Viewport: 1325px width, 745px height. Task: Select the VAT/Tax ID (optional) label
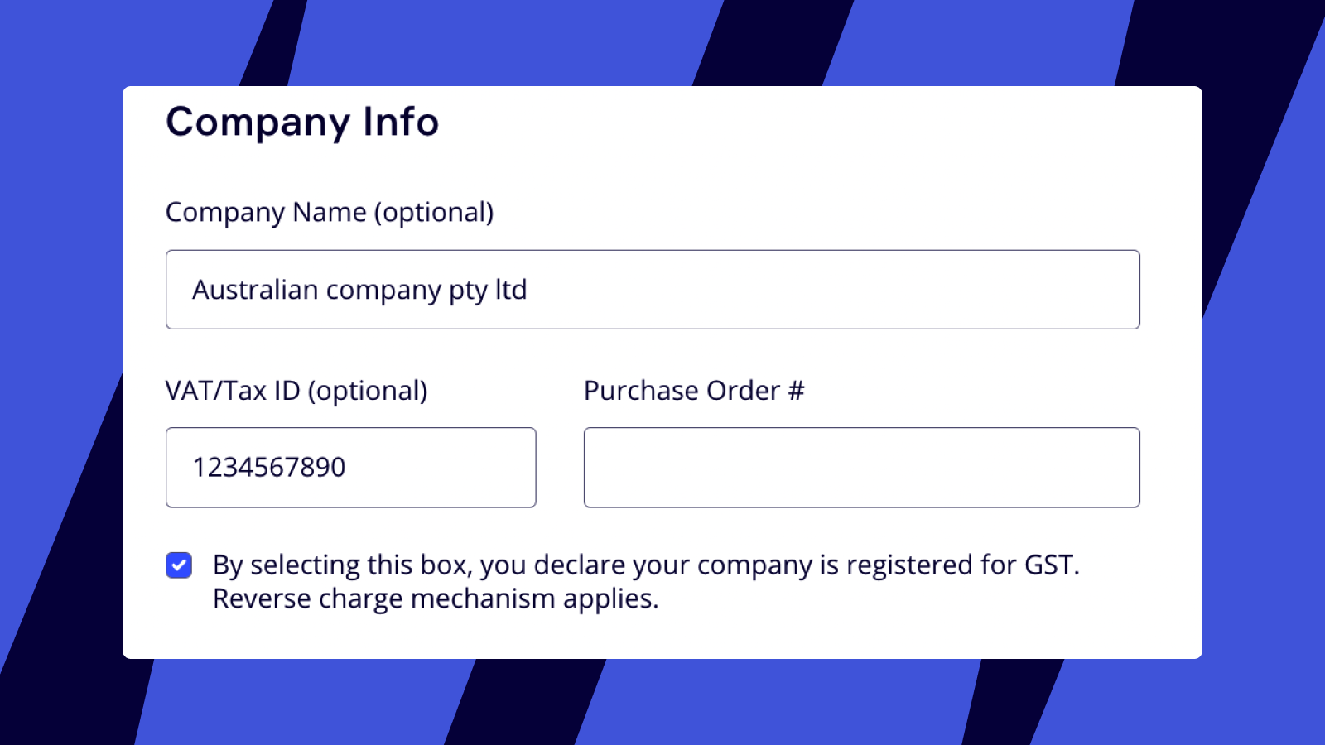tap(296, 390)
